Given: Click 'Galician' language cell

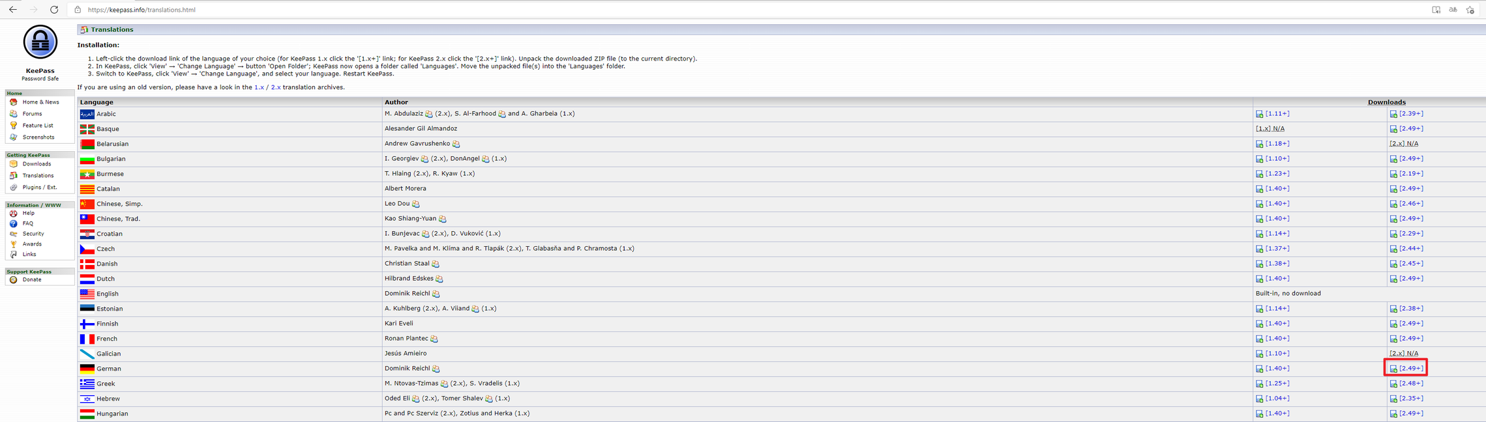Looking at the screenshot, I should coord(230,354).
